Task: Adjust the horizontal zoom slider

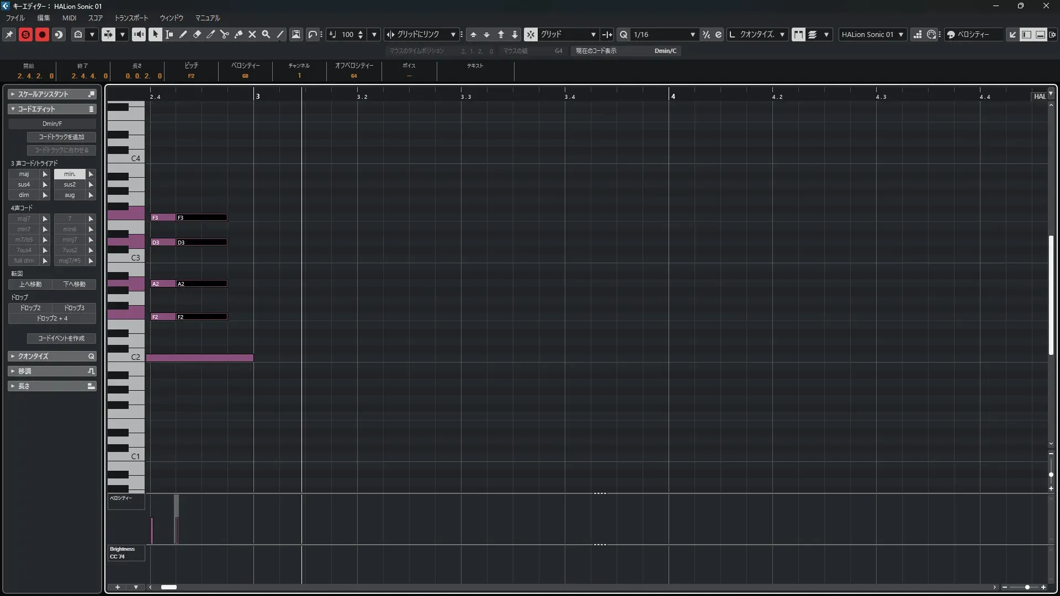Action: [1027, 587]
